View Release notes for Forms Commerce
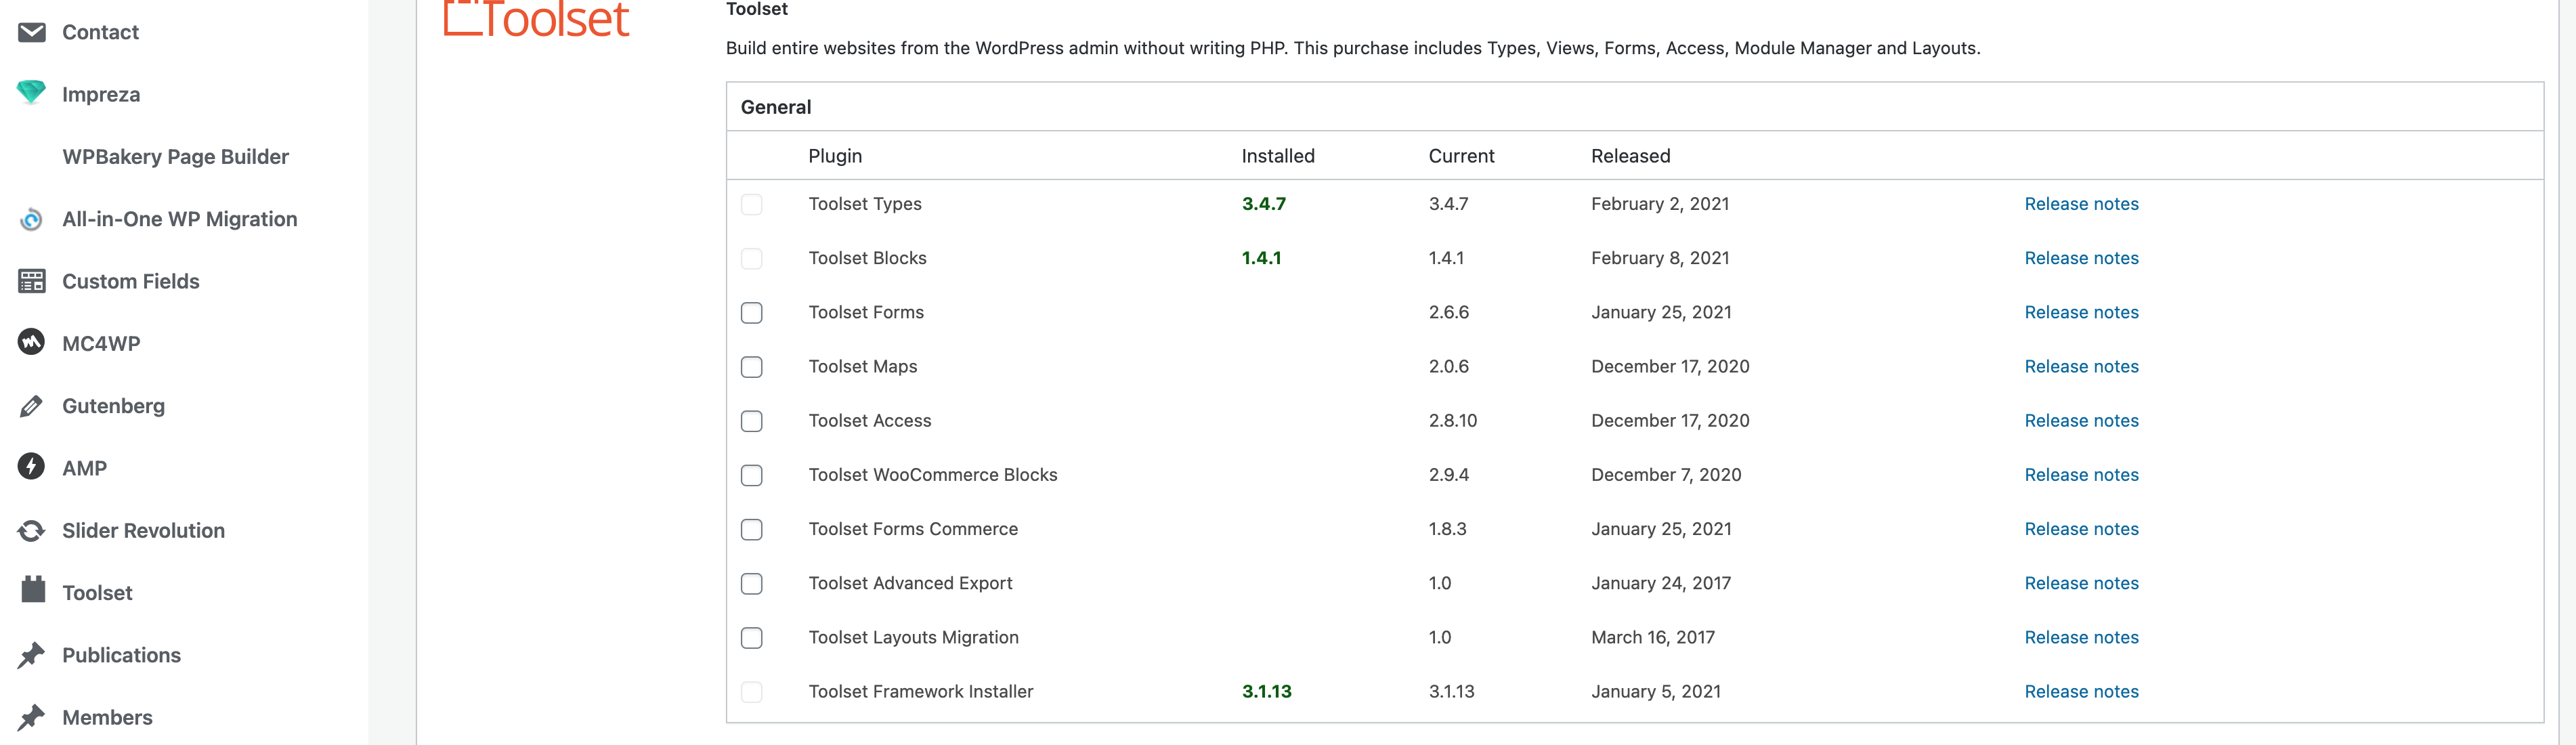The height and width of the screenshot is (745, 2576). [2081, 528]
